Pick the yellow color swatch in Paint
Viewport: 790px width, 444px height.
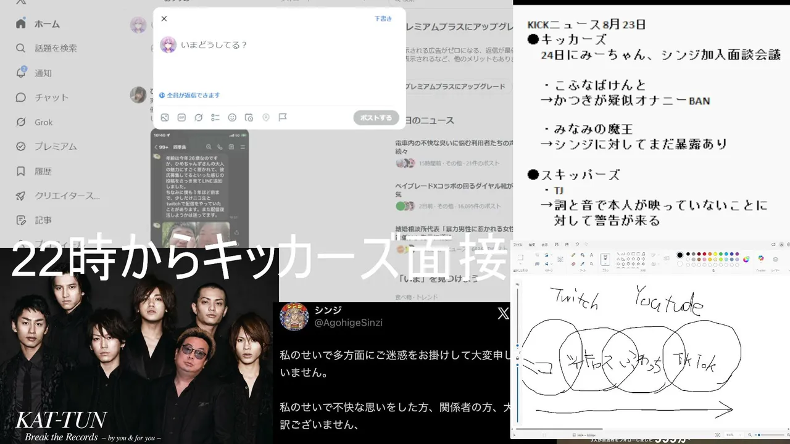tap(715, 254)
